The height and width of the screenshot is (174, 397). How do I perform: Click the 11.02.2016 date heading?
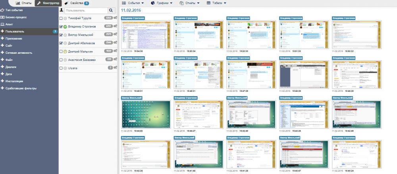(131, 10)
